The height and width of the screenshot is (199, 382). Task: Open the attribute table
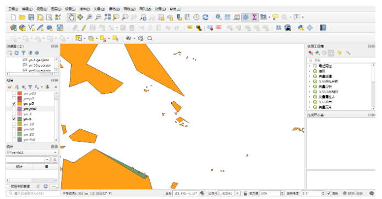tap(227, 17)
